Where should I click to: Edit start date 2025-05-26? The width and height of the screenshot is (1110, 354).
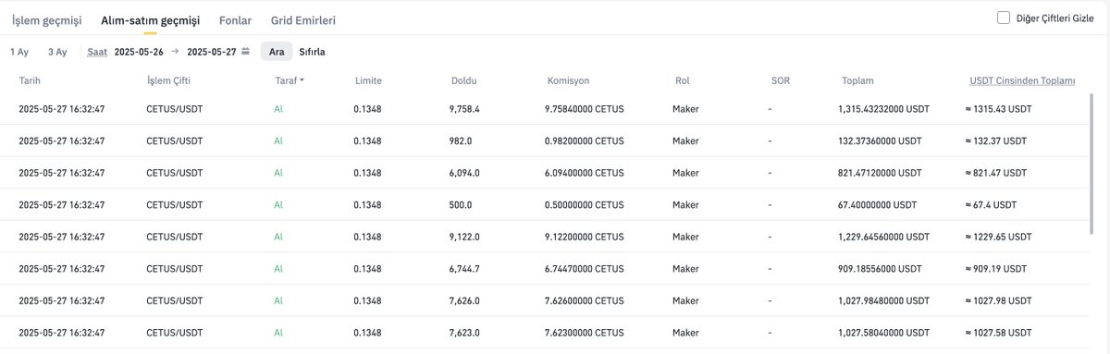139,52
